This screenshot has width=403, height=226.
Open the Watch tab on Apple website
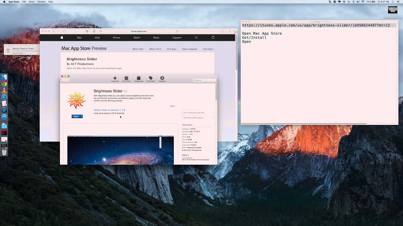137,38
